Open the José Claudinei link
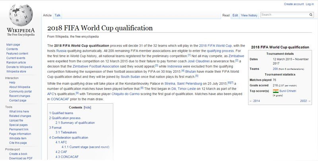Image resolution: width=318 pixels, height=161 pixels. (198, 61)
